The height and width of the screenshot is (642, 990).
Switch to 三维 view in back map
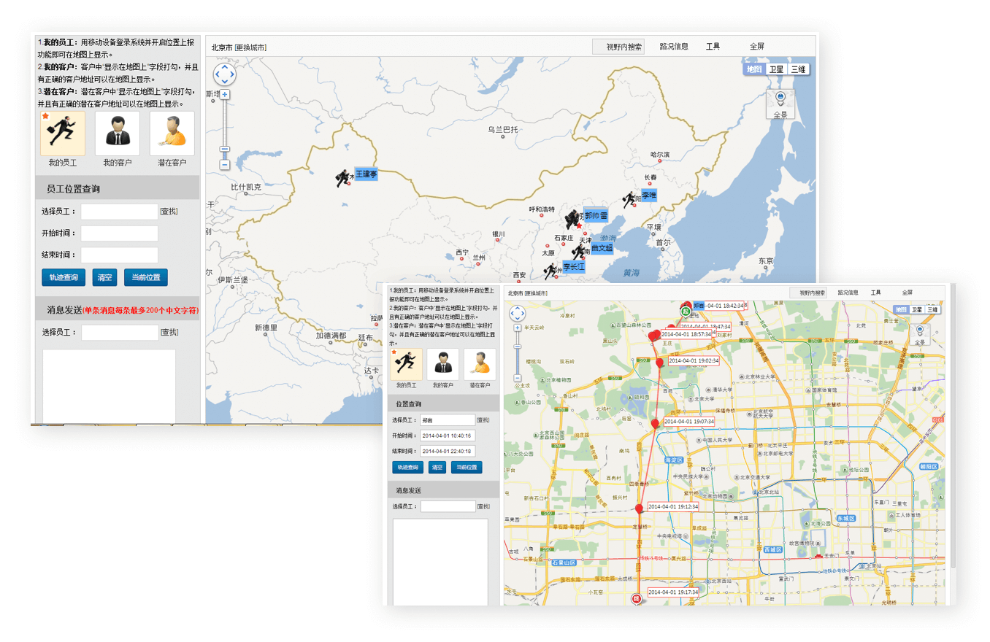(x=798, y=69)
